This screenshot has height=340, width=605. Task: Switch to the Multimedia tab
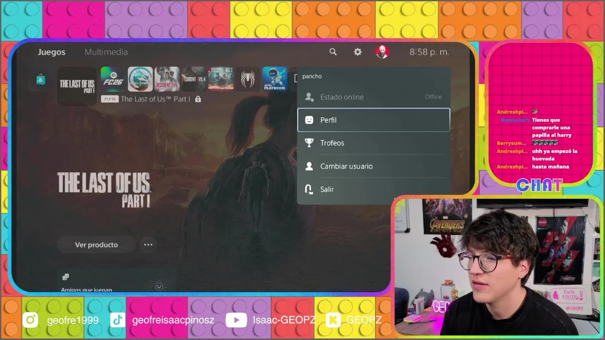(x=106, y=52)
